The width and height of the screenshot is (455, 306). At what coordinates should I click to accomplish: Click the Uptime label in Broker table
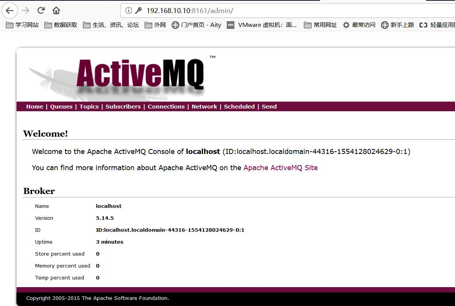pyautogui.click(x=44, y=242)
